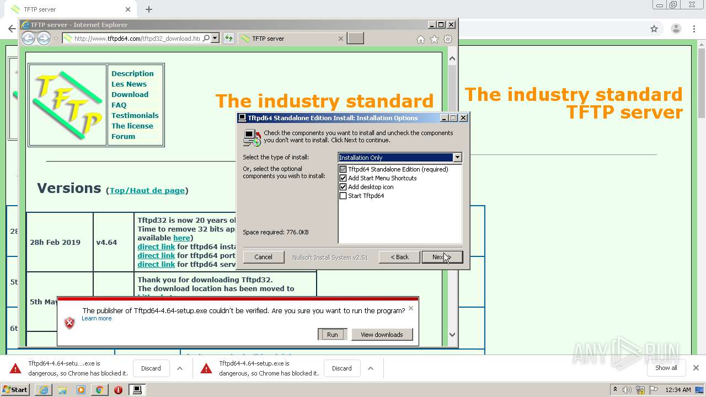Viewport: 706px width, 397px height.
Task: Open Windows Explorer folder on taskbar
Action: coord(62,390)
